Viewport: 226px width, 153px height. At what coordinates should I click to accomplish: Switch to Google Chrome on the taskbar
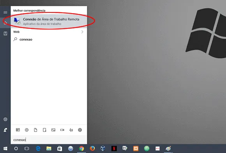coord(81,149)
